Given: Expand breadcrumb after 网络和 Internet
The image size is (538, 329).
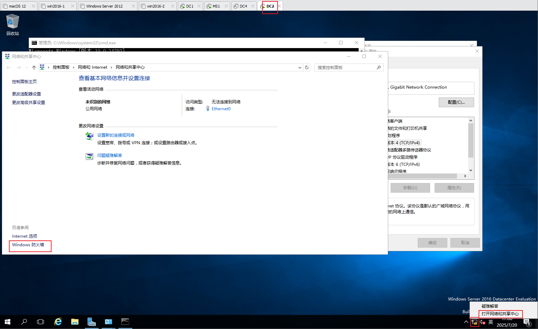Looking at the screenshot, I should 111,68.
